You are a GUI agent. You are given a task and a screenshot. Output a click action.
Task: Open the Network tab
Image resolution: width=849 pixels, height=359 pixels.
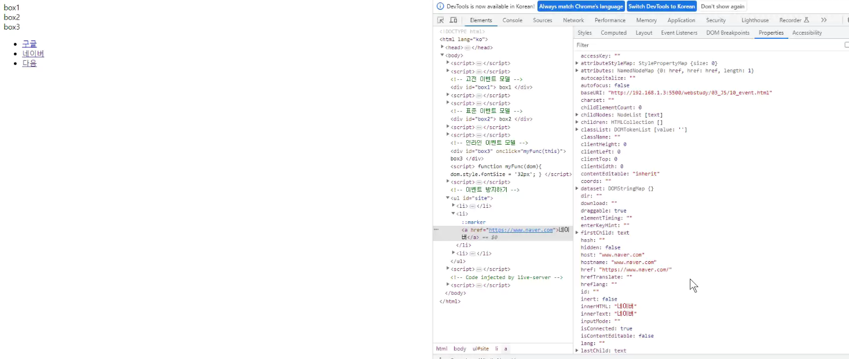tap(573, 20)
